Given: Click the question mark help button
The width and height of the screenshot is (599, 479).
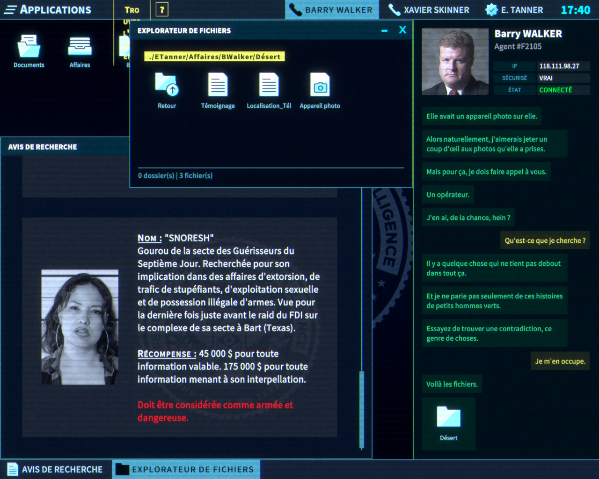Looking at the screenshot, I should 161,9.
